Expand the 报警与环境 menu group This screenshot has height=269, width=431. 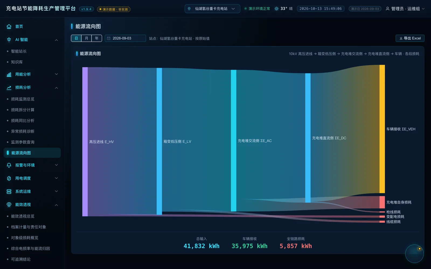(x=56, y=165)
